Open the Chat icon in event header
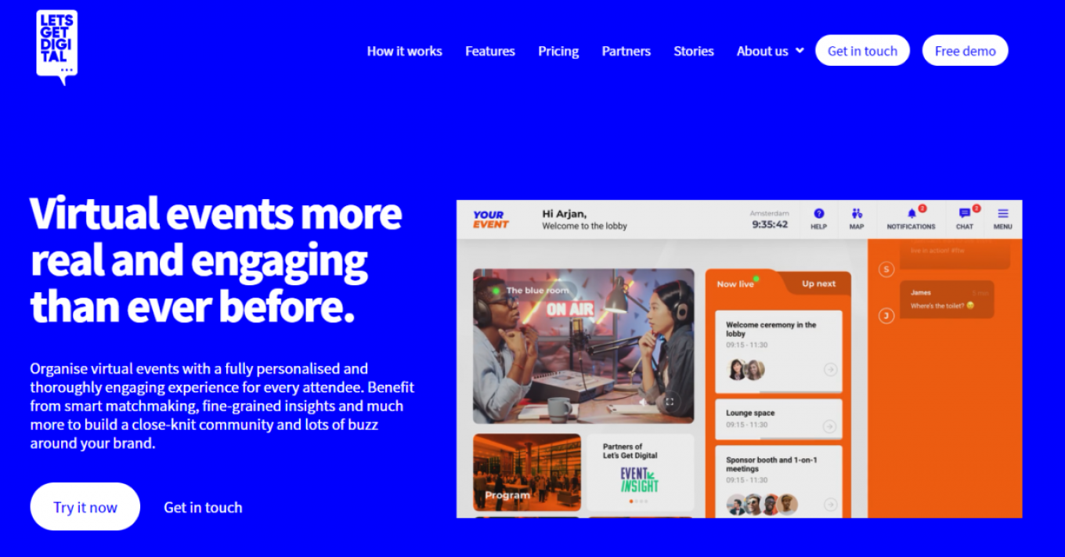 pyautogui.click(x=965, y=219)
